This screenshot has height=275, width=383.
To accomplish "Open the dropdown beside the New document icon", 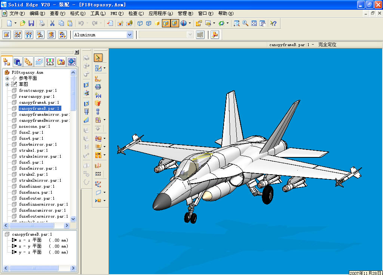I will click(x=15, y=23).
